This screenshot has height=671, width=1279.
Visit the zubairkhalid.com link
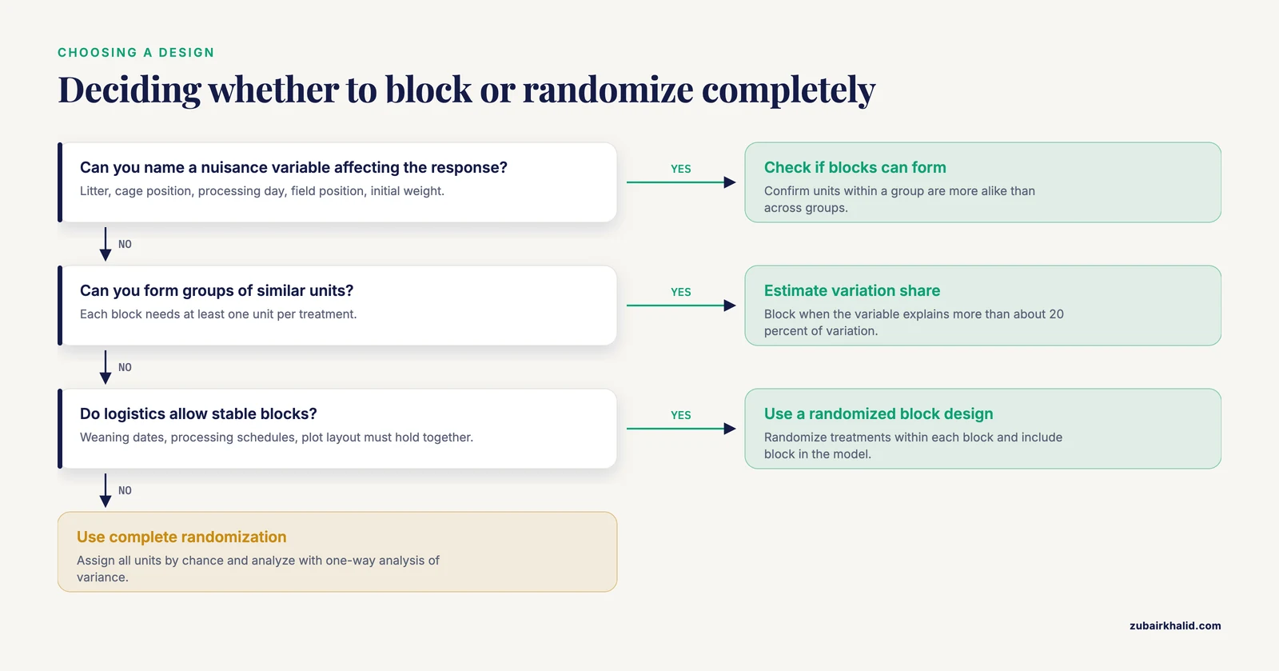(1175, 626)
